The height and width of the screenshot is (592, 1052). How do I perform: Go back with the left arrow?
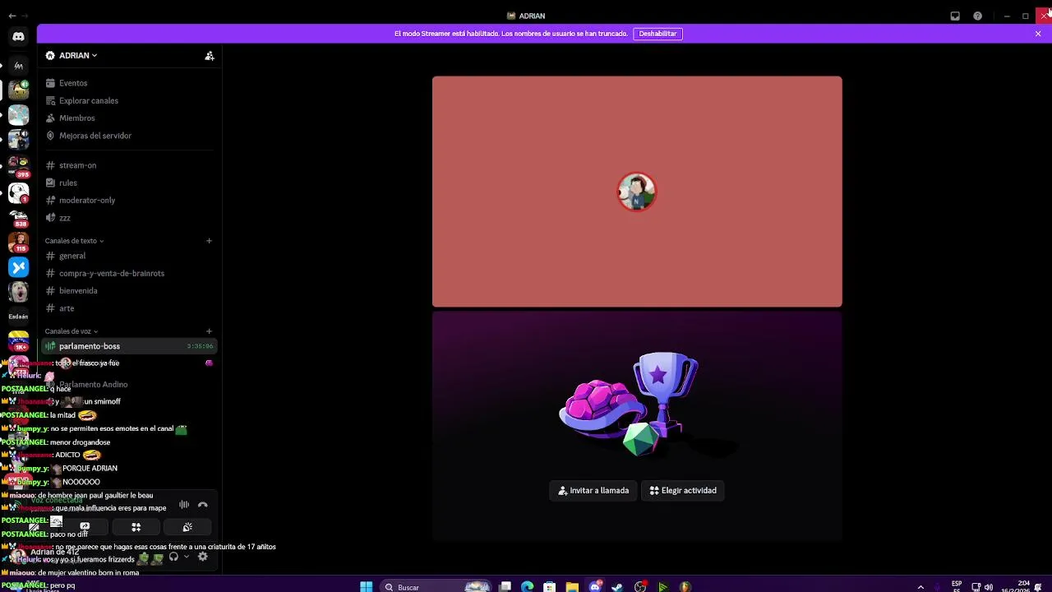point(12,16)
